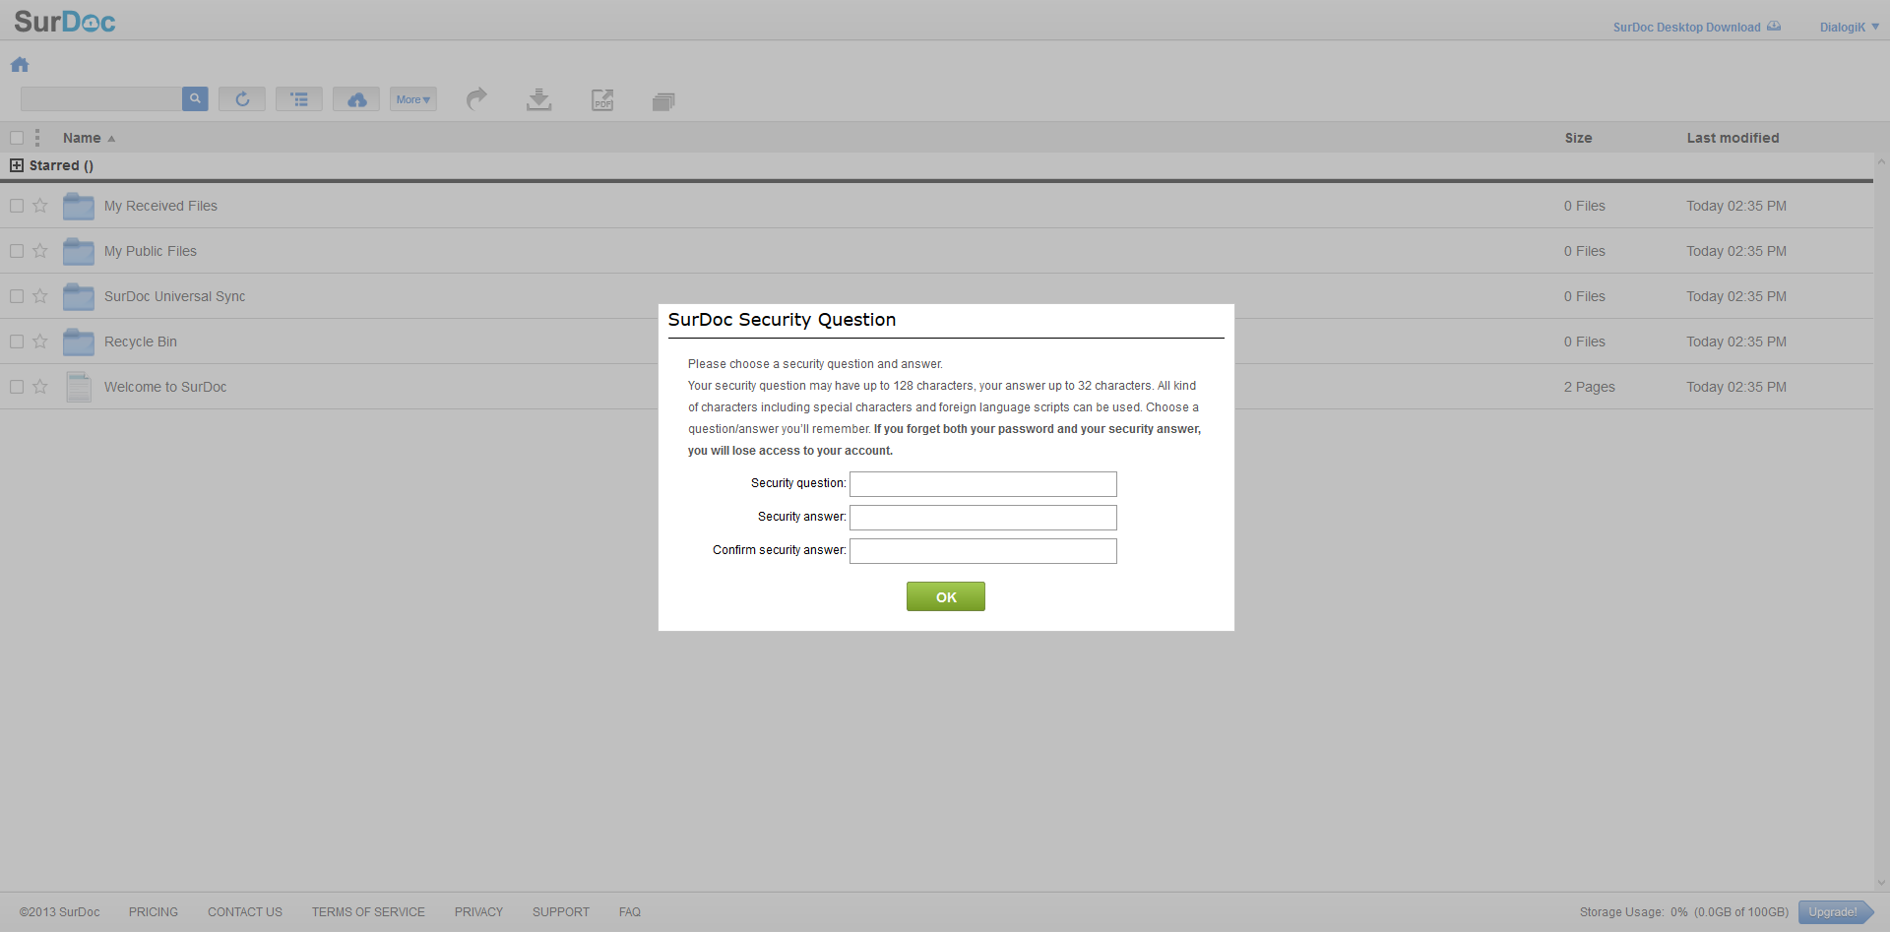Open the stacked folders icon

click(x=663, y=100)
